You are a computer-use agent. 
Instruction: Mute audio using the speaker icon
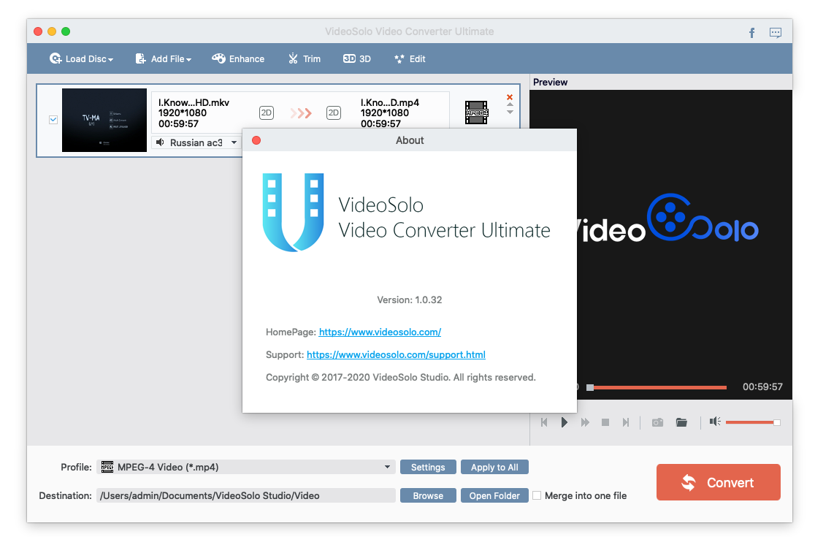[715, 422]
